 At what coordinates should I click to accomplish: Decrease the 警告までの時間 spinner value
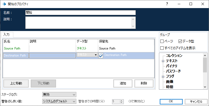(121, 103)
